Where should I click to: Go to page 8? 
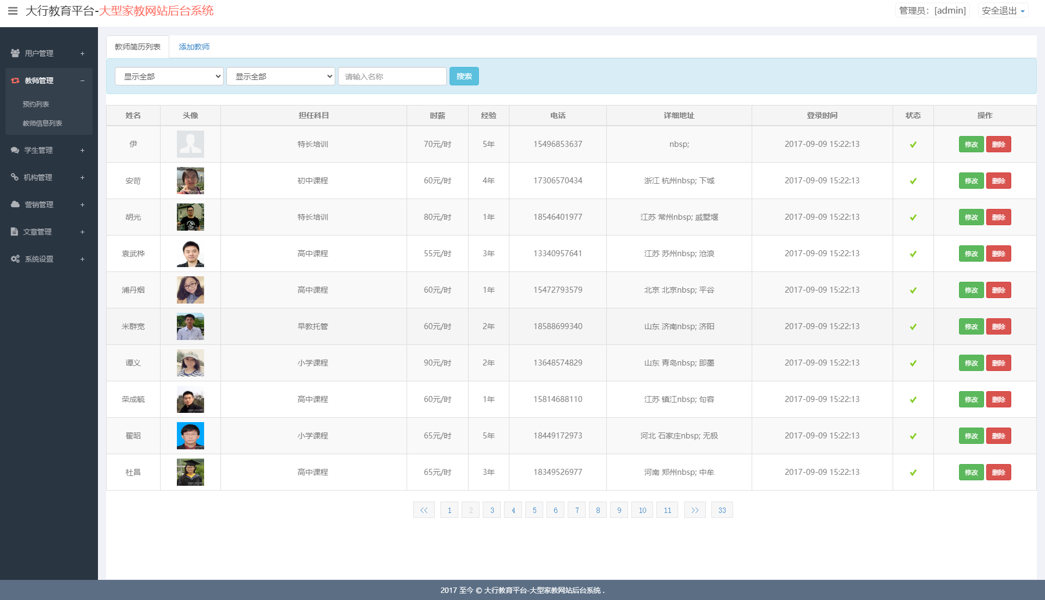598,510
